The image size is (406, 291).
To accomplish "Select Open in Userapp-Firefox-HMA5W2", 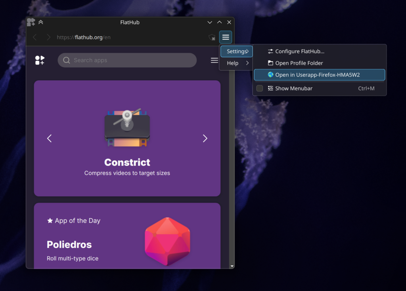I will (x=317, y=75).
